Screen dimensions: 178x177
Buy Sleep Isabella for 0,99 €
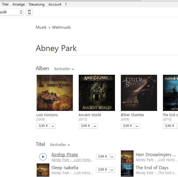pos(103,170)
